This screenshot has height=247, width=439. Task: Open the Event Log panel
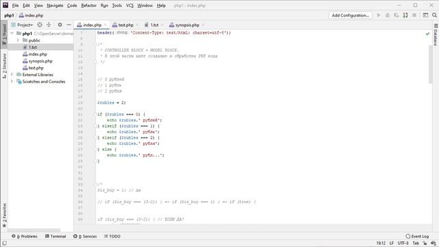click(417, 236)
